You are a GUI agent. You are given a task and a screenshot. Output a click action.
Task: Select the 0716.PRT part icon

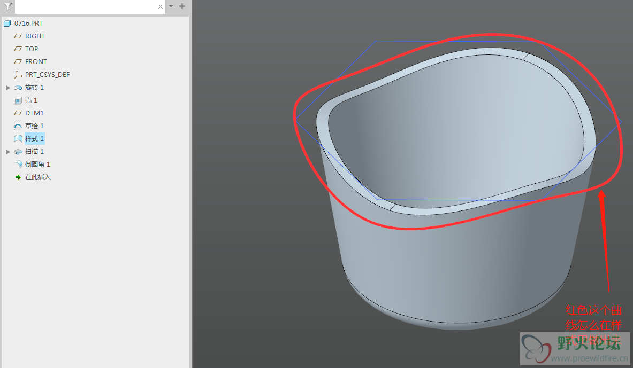tap(7, 24)
